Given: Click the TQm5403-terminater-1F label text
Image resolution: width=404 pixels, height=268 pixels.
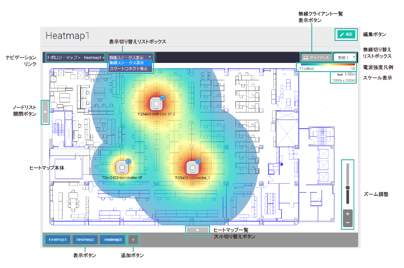Looking at the screenshot, I should click(122, 178).
